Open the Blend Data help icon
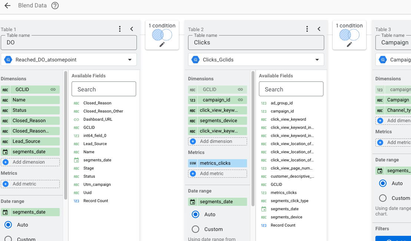 coord(55,6)
